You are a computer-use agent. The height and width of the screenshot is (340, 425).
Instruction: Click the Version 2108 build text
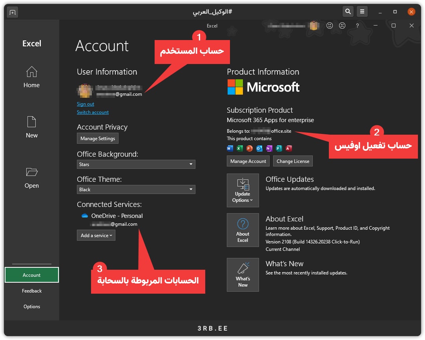(x=312, y=241)
